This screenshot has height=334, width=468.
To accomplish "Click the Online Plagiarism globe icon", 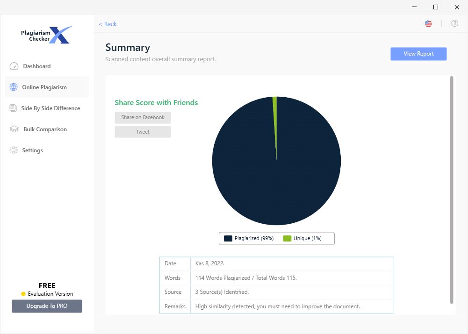I will click(14, 87).
